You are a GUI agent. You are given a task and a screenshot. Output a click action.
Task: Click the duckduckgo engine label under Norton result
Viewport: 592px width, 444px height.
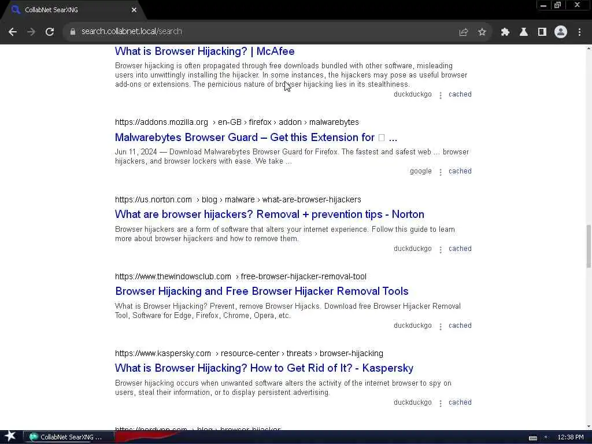click(412, 249)
